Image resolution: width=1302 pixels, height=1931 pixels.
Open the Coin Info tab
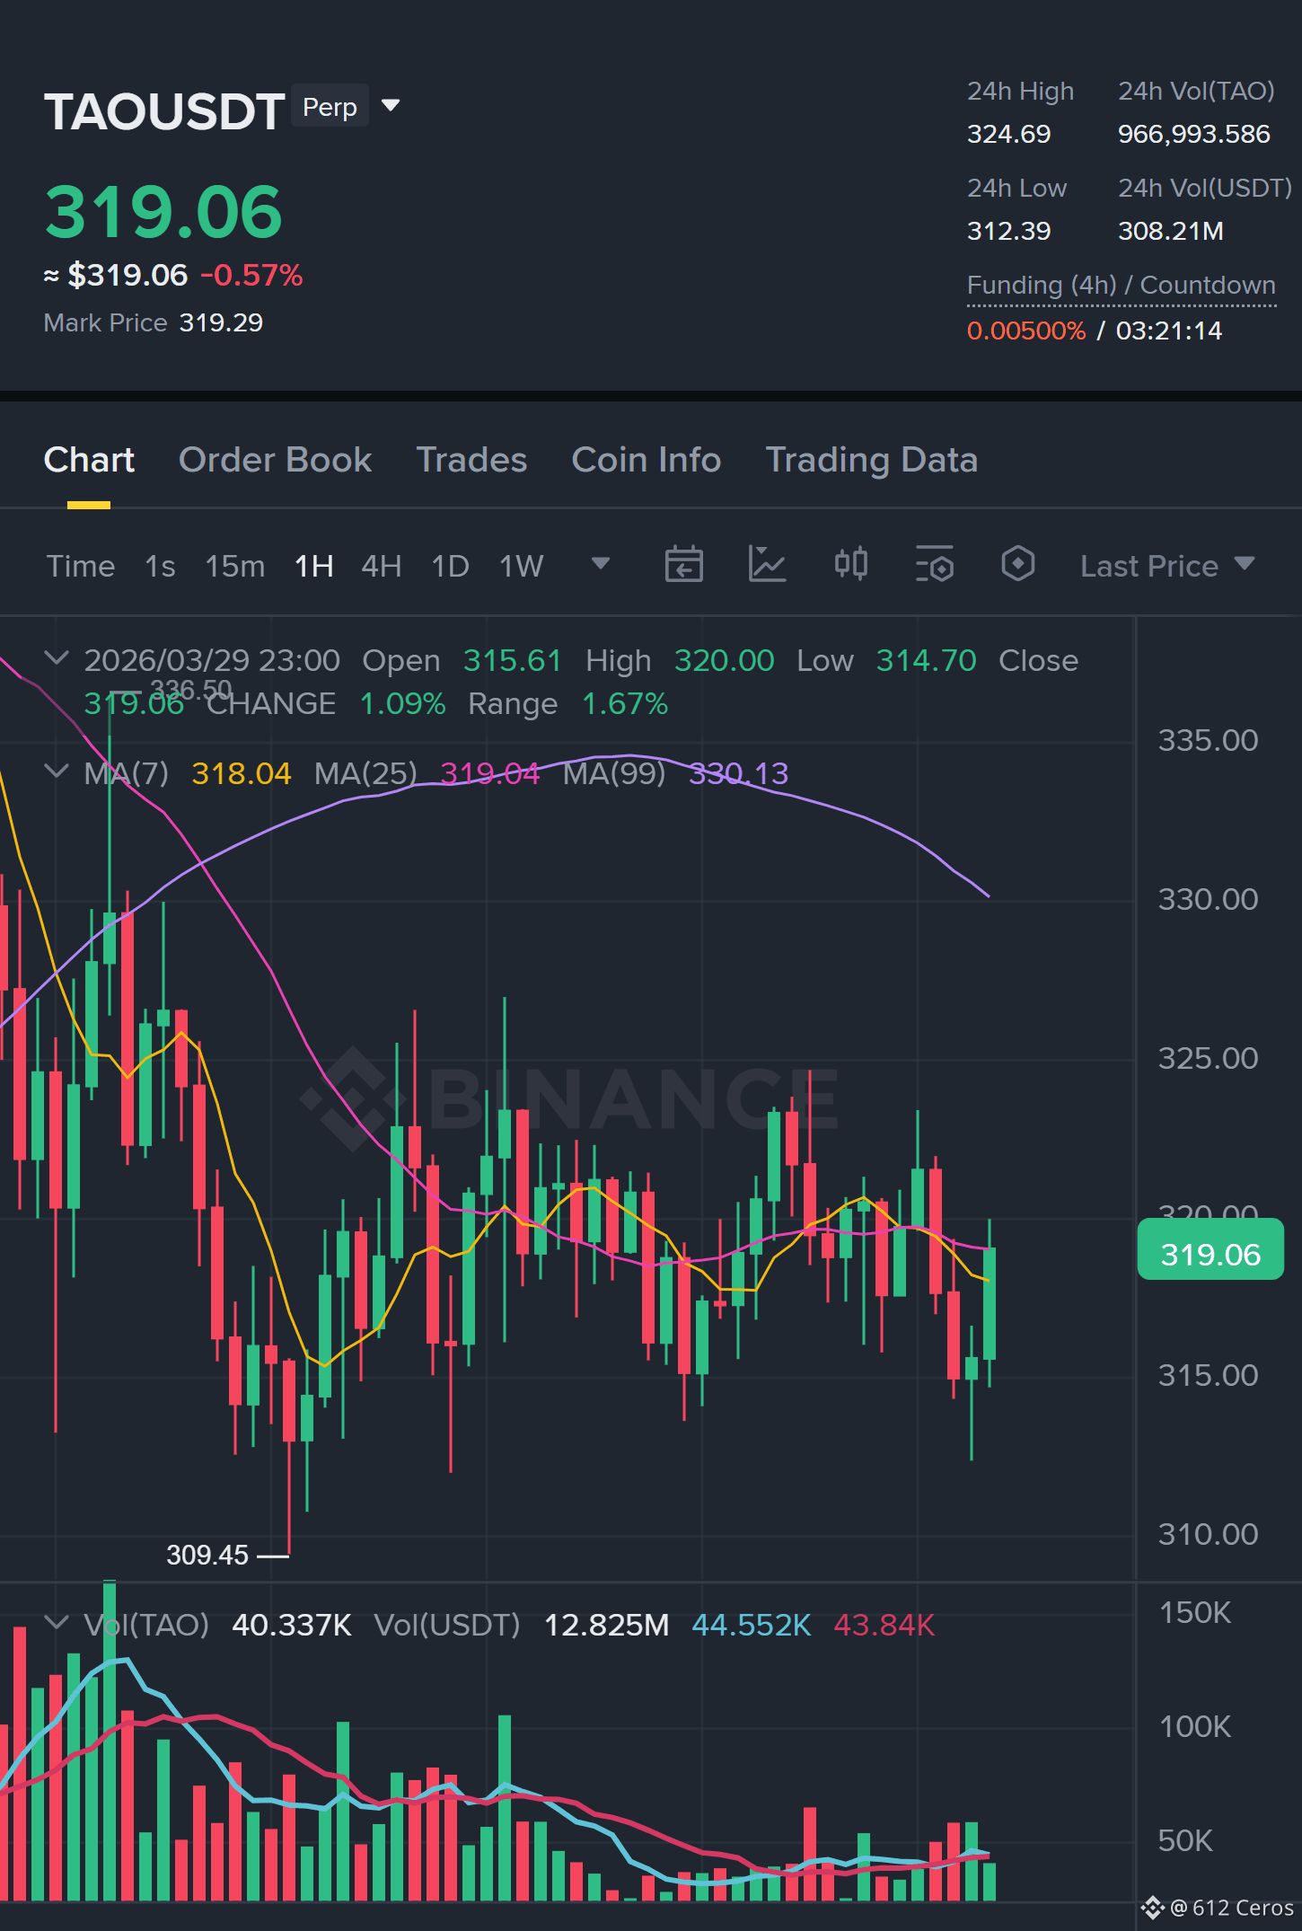[x=647, y=460]
